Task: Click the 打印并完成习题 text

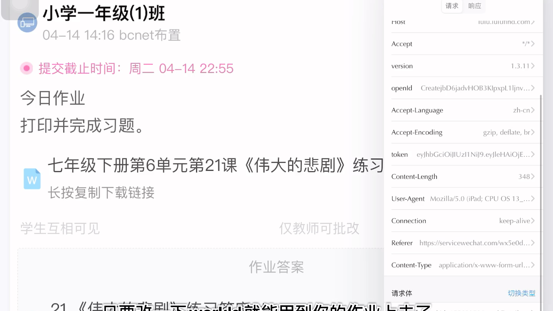Action: click(x=82, y=126)
